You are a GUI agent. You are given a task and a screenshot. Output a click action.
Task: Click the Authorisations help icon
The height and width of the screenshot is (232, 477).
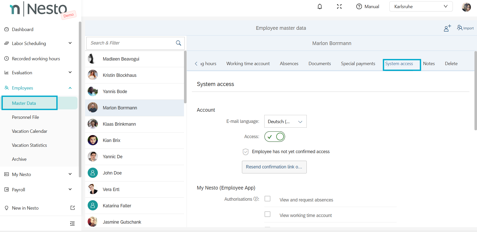pos(256,199)
